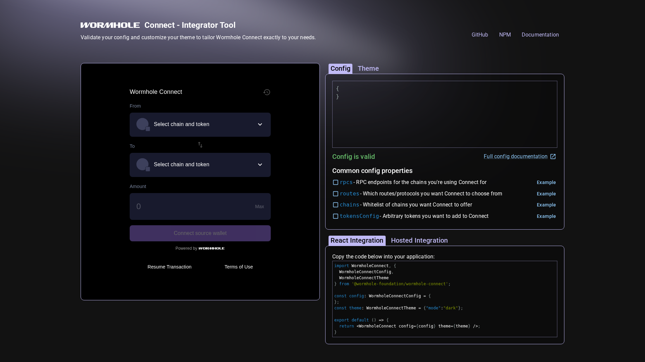Open the GitHub link in header
This screenshot has height=362, width=645.
point(480,35)
